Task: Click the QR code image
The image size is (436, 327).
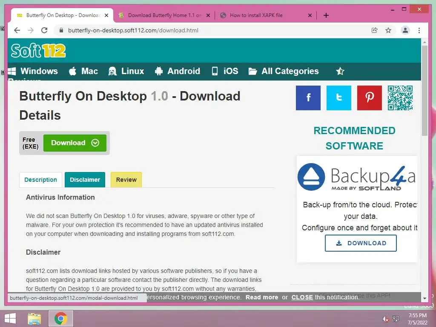Action: click(400, 98)
